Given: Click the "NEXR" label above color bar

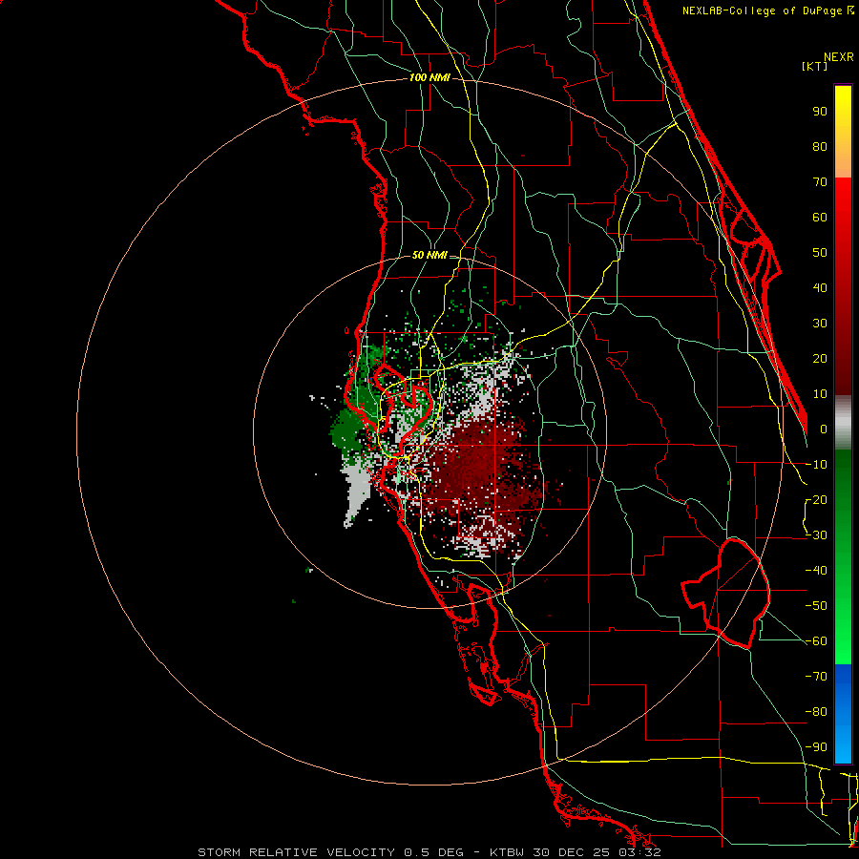Looking at the screenshot, I should (839, 57).
